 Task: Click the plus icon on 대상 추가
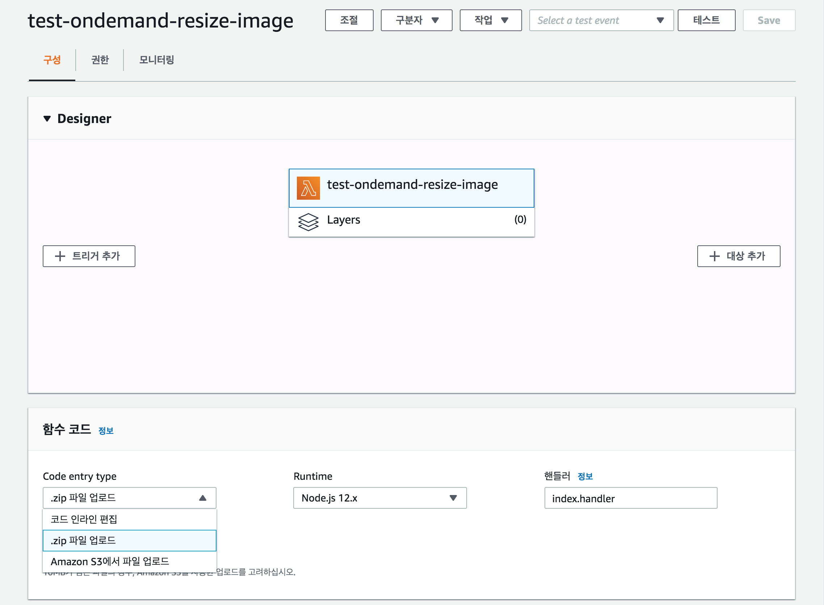pyautogui.click(x=714, y=256)
